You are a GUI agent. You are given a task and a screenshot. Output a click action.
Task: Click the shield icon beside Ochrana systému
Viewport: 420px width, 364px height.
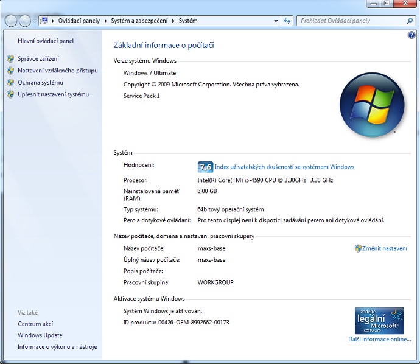[10, 83]
